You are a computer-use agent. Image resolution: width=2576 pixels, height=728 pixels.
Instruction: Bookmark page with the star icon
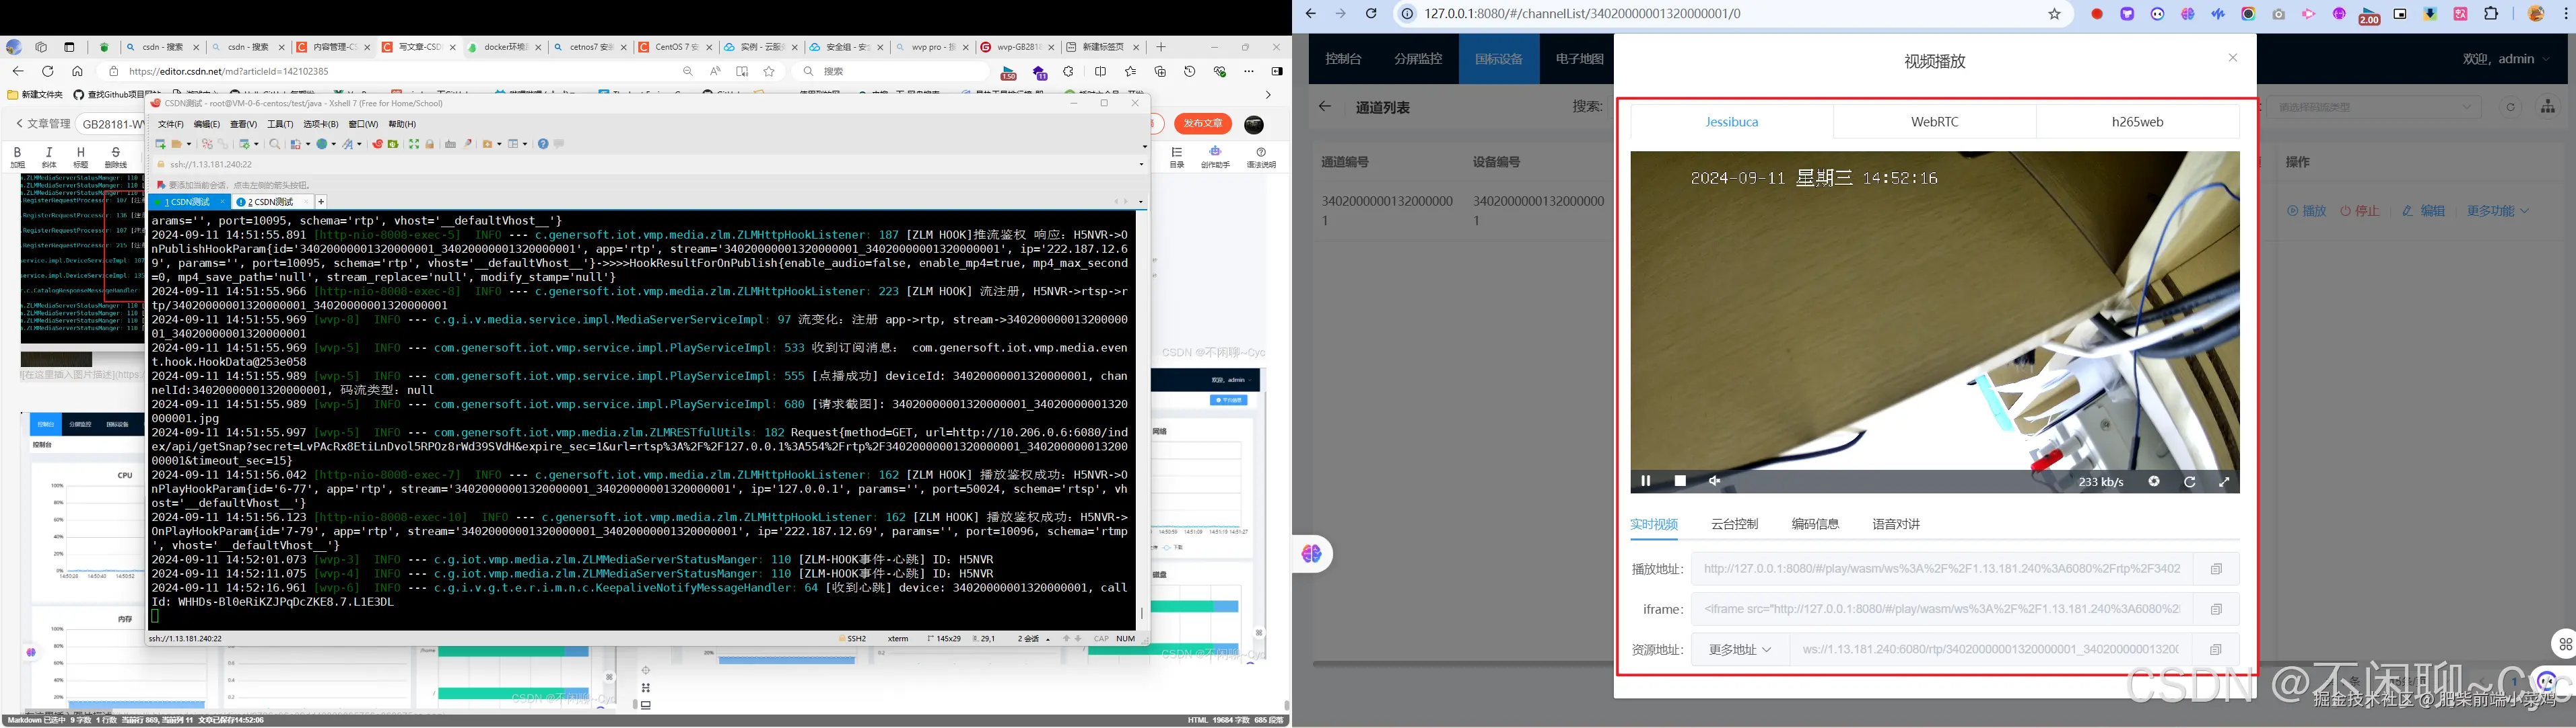click(x=2054, y=14)
